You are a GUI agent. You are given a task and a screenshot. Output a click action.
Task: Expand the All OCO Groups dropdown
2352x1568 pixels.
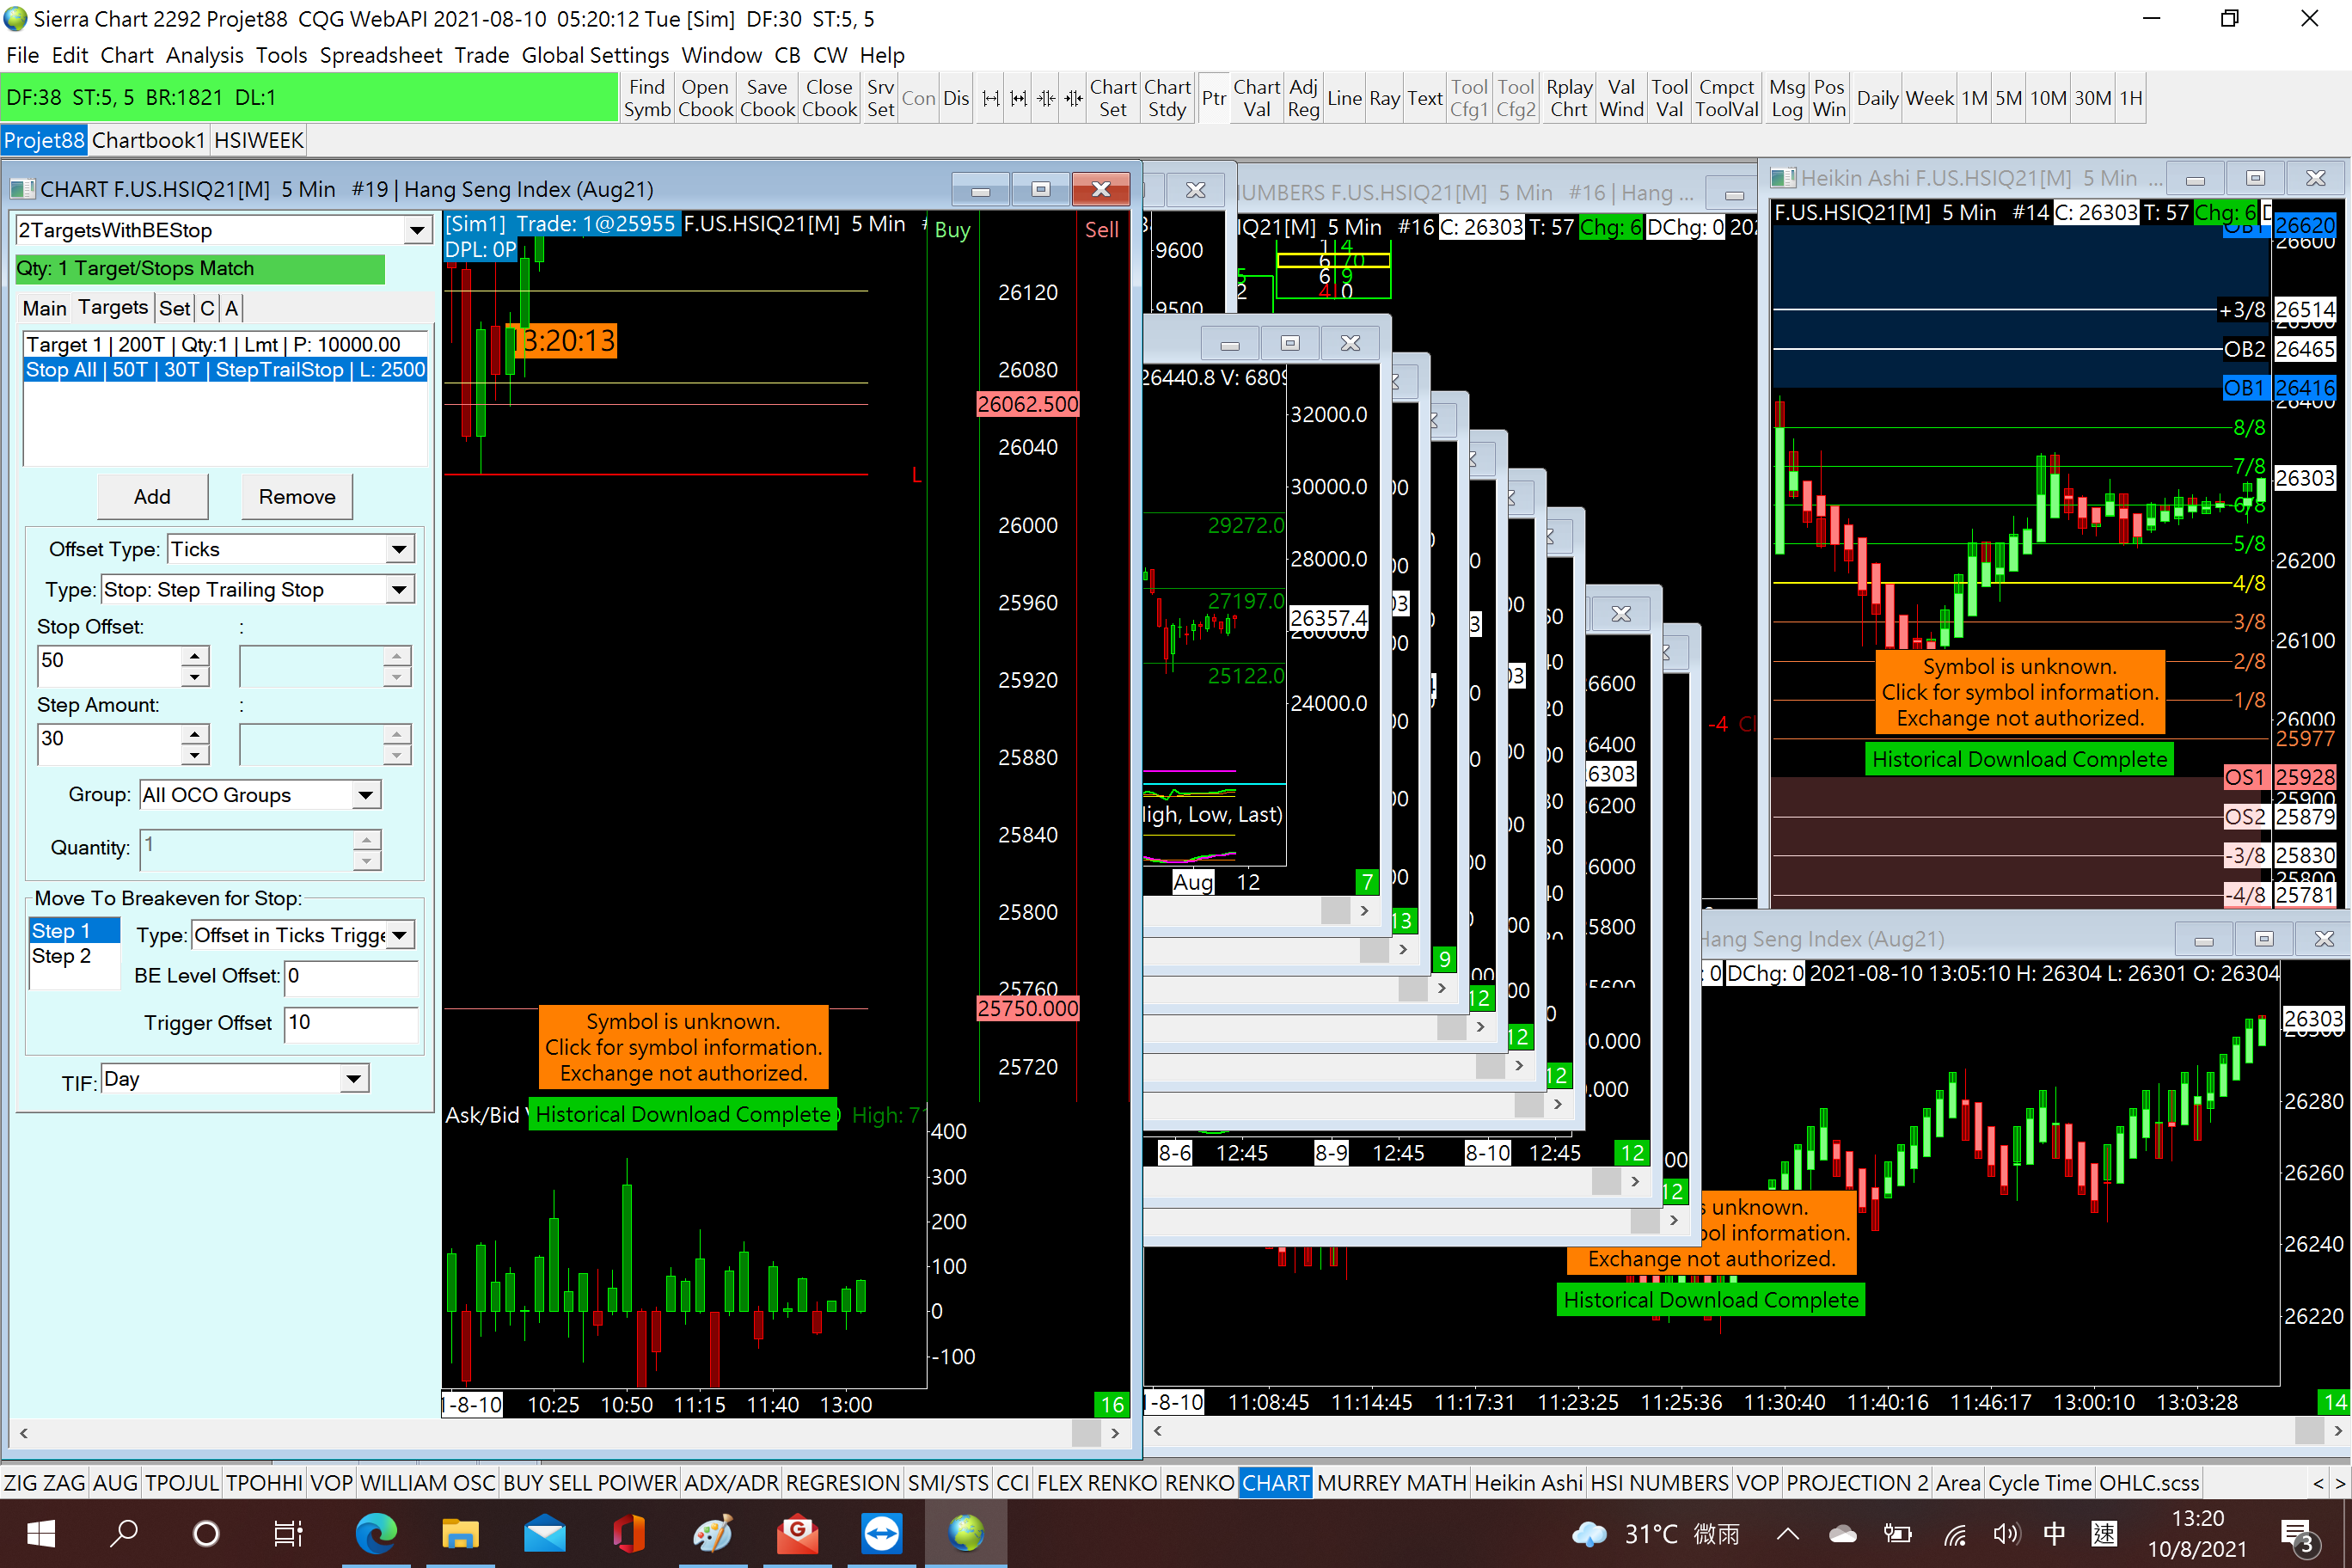[x=366, y=795]
